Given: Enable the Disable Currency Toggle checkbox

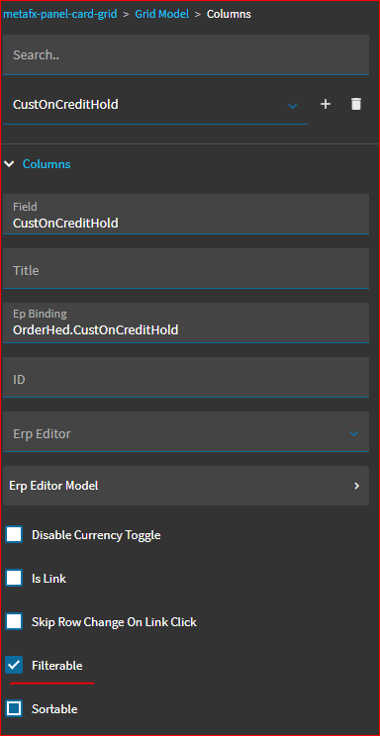Looking at the screenshot, I should pyautogui.click(x=14, y=534).
